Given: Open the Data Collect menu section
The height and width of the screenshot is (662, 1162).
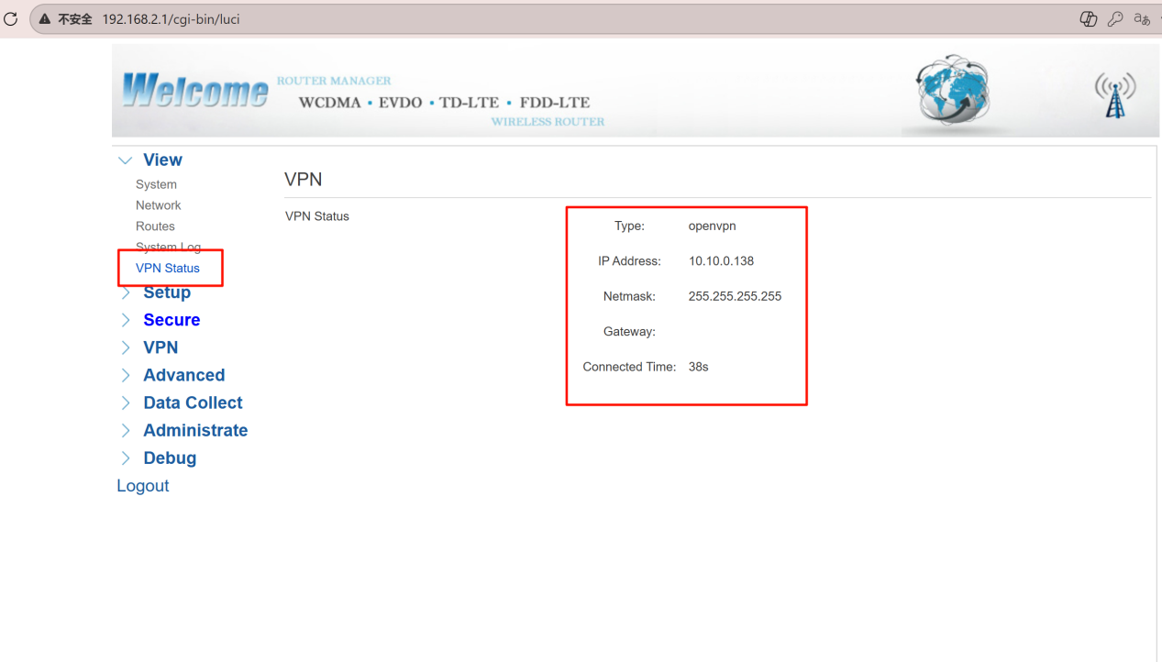Looking at the screenshot, I should 193,403.
